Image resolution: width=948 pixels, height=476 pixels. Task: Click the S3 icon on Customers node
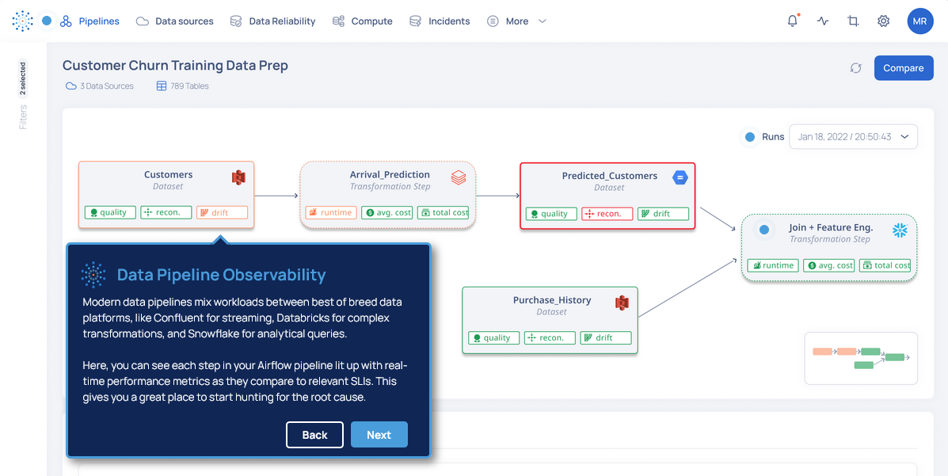pyautogui.click(x=239, y=178)
